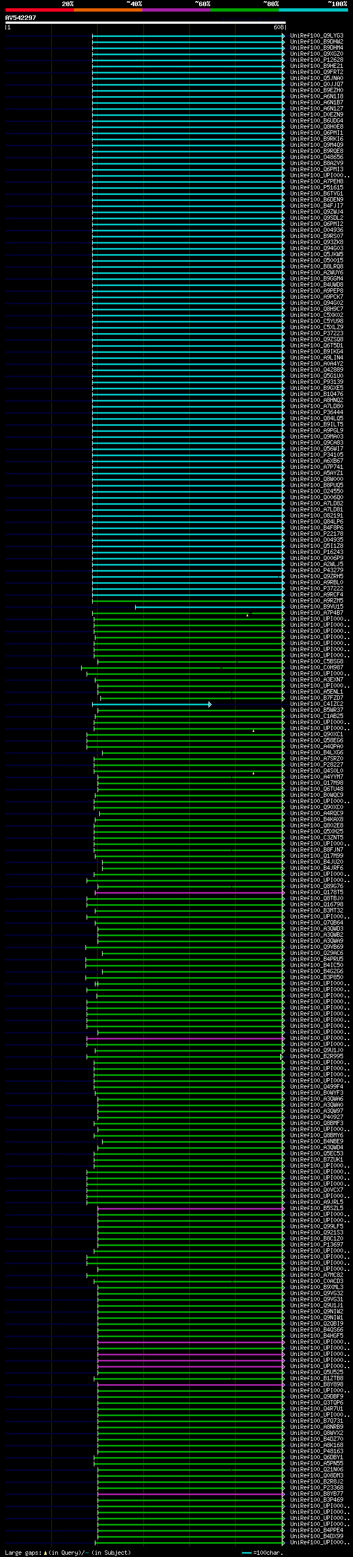The width and height of the screenshot is (353, 1557).
Task: Click the purple alignment bar for UniRef100_Q178T5
Action: coord(190,892)
